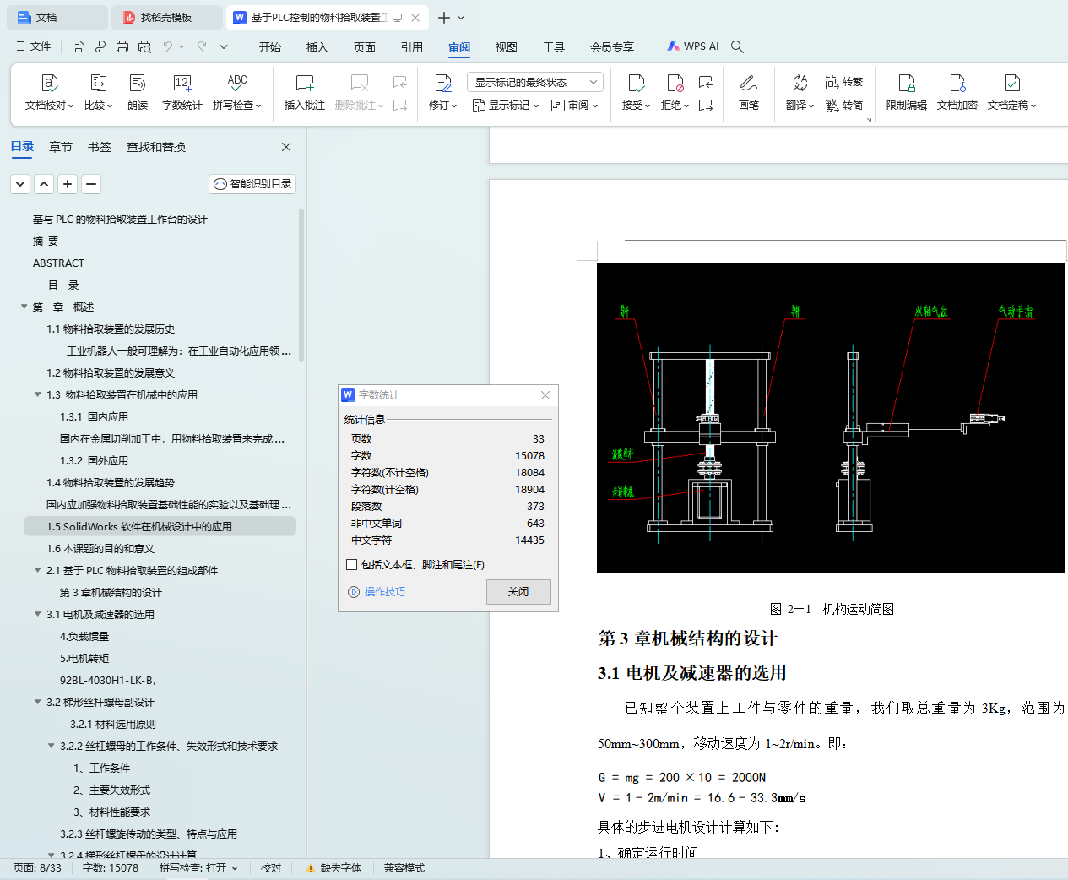Click the 文档加密 encrypt document icon
Viewport: 1068px width, 880px height.
click(957, 83)
